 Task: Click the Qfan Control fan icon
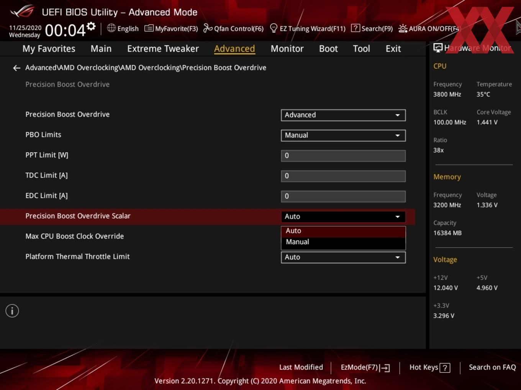click(x=208, y=28)
